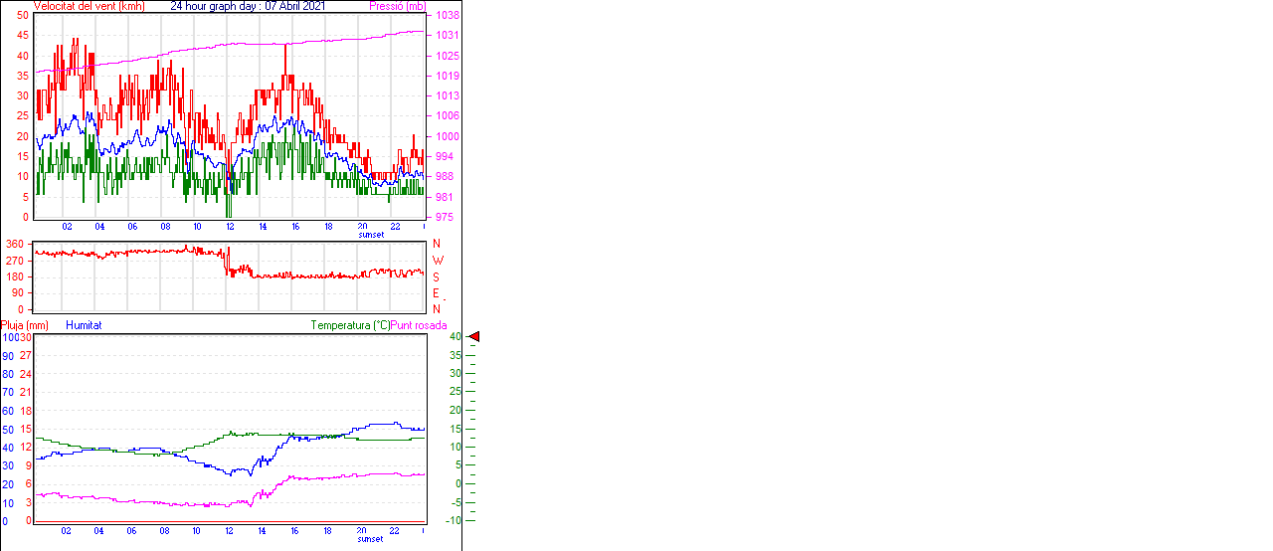Click the 'E' compass label on direction graph

click(437, 292)
